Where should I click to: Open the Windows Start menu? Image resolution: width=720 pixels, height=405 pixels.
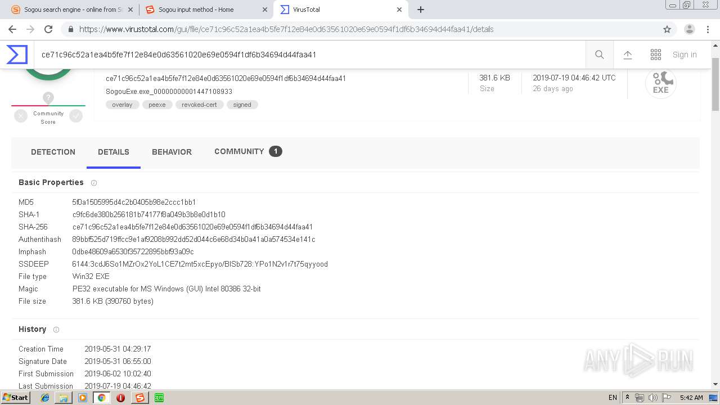(15, 397)
